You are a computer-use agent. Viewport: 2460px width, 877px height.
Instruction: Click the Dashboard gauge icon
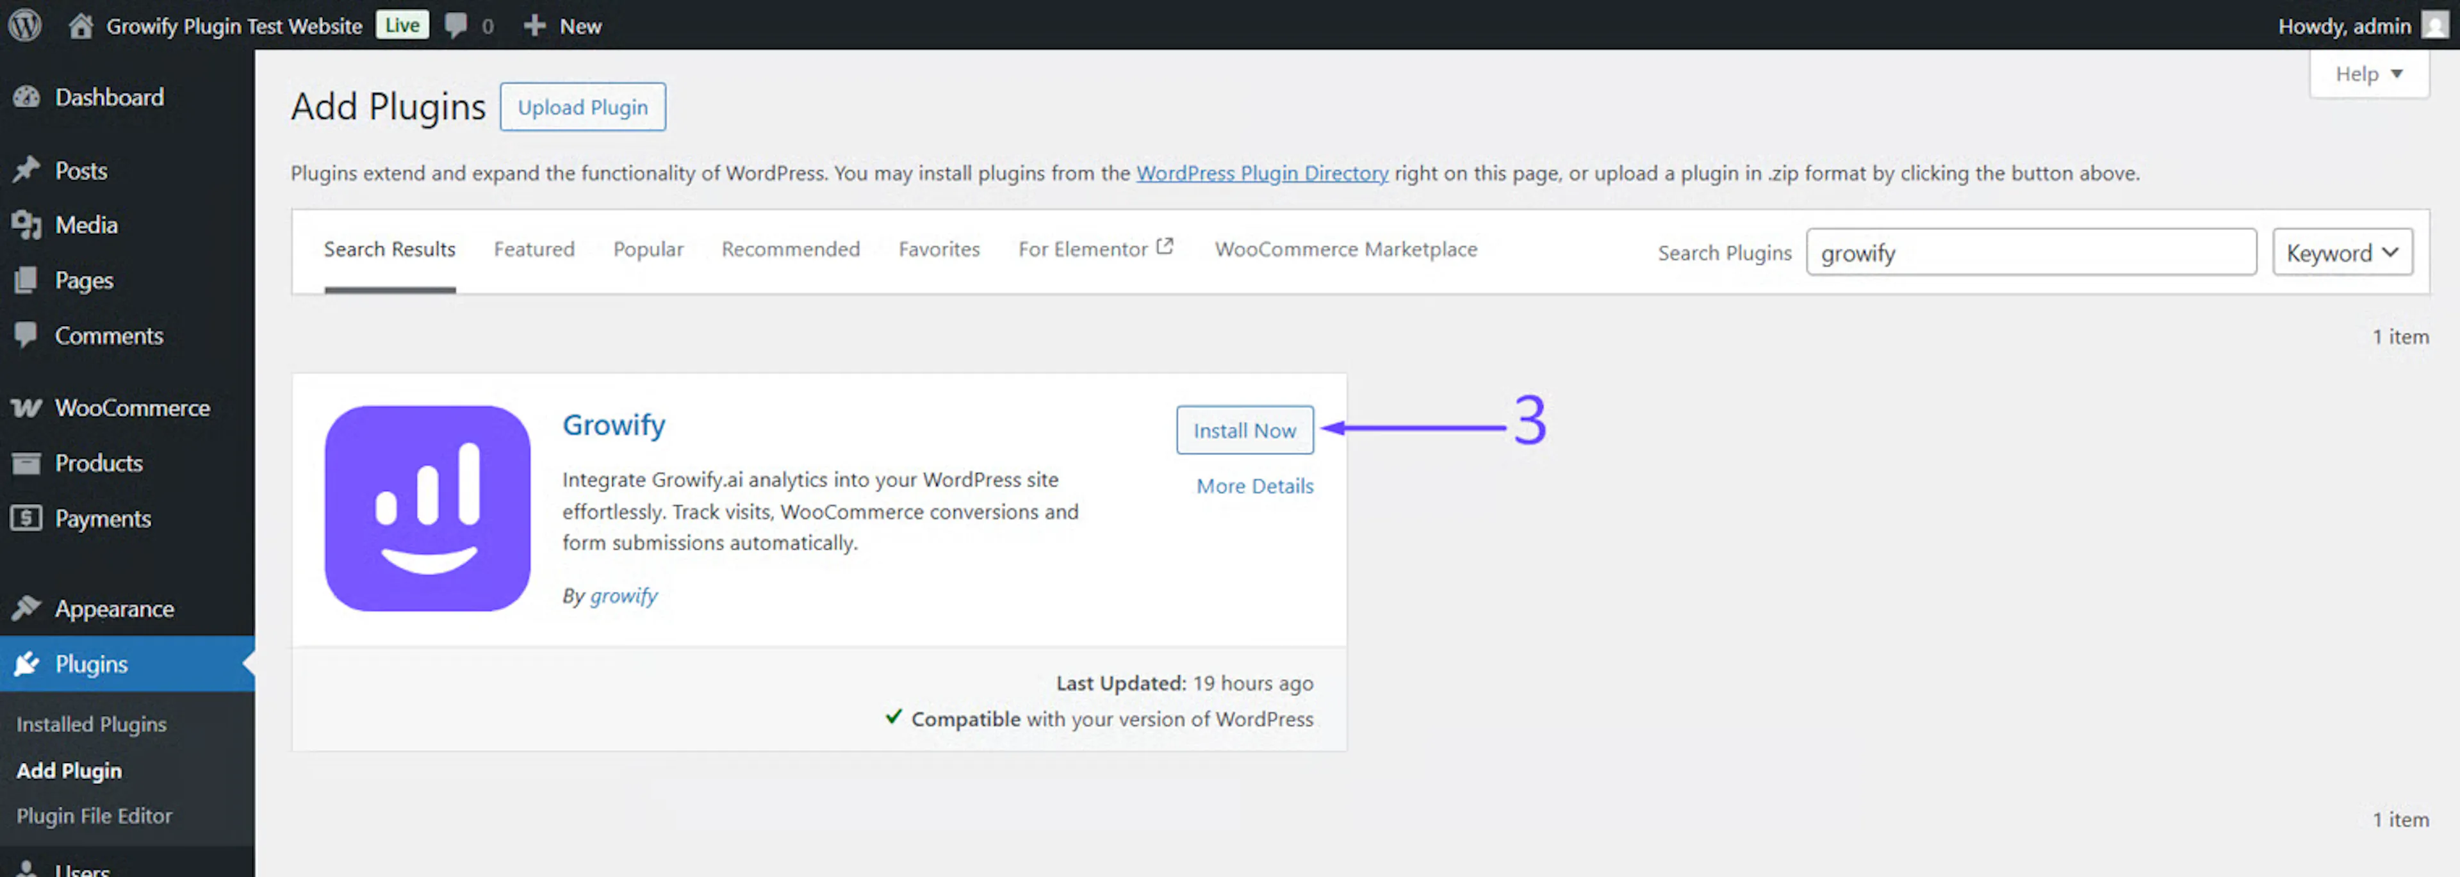click(x=27, y=97)
